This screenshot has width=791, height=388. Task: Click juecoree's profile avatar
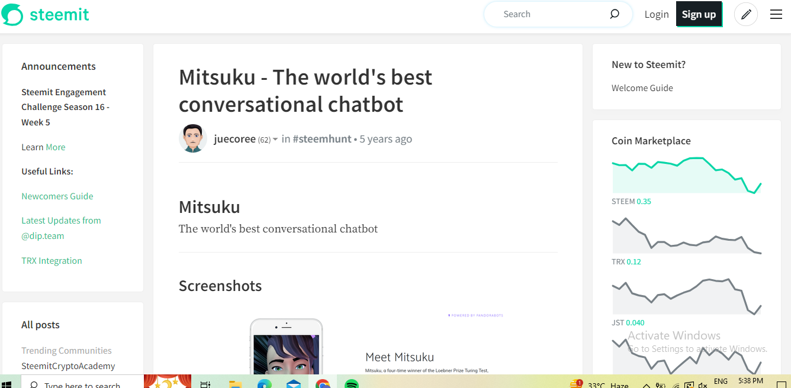(x=192, y=138)
